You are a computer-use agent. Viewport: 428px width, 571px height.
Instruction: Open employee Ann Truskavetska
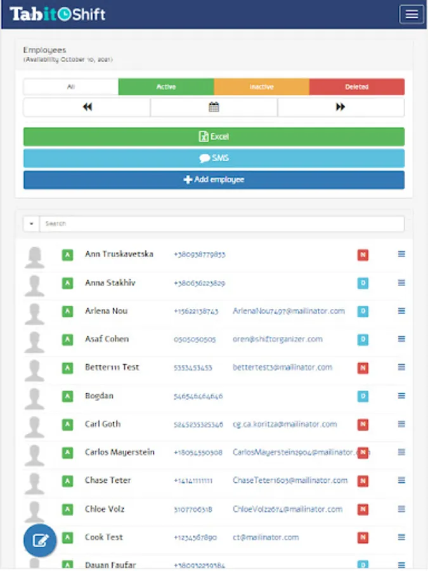119,254
